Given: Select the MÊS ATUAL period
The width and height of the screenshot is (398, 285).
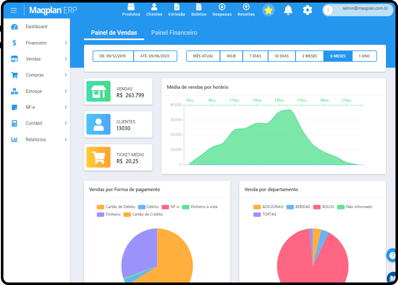Looking at the screenshot, I should pyautogui.click(x=203, y=56).
